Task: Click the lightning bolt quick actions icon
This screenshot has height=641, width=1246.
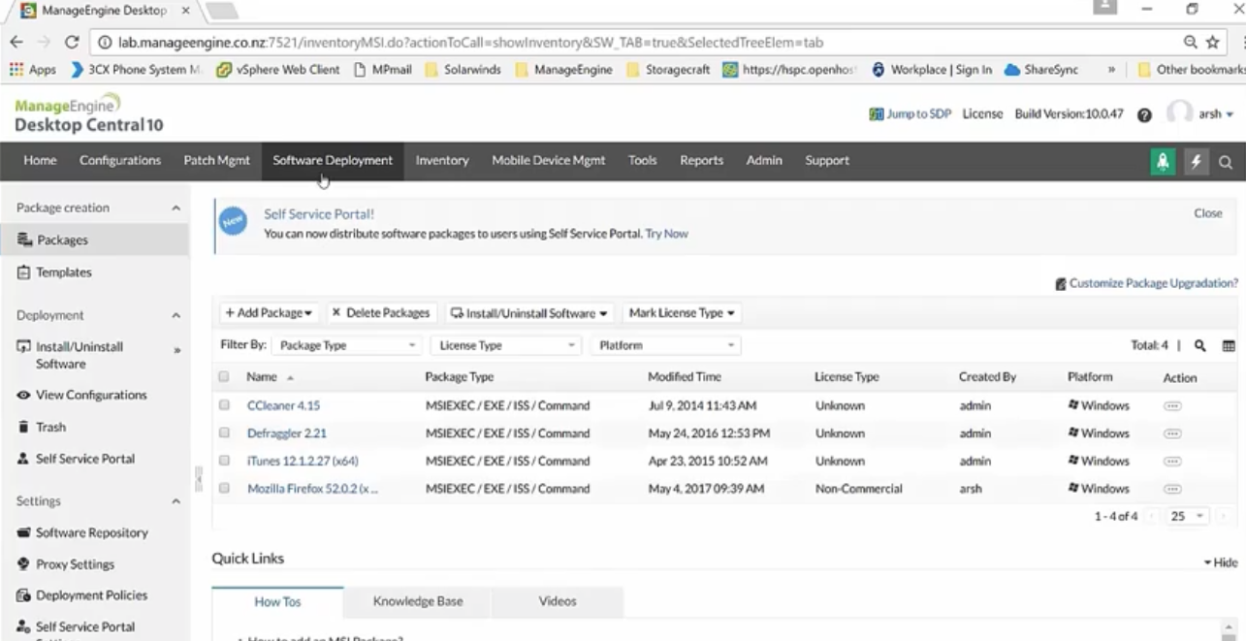Action: tap(1196, 162)
